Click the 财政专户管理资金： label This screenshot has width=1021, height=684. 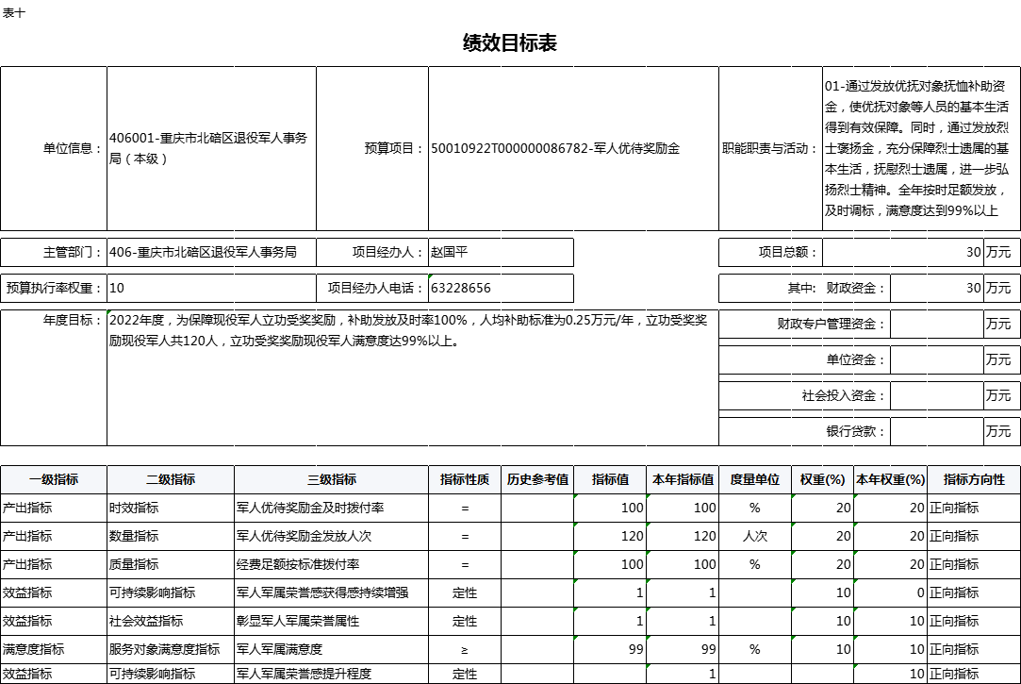tap(805, 324)
